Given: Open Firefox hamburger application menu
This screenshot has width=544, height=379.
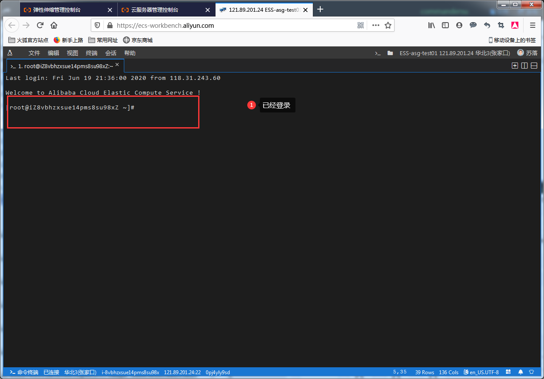Looking at the screenshot, I should click(533, 25).
